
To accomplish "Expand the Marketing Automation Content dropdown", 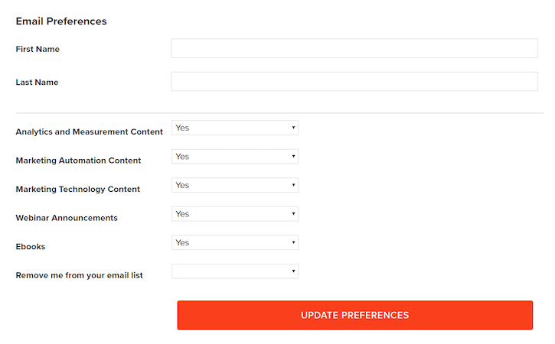I will point(234,157).
